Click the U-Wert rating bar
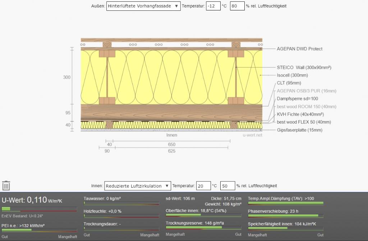 coord(39,209)
